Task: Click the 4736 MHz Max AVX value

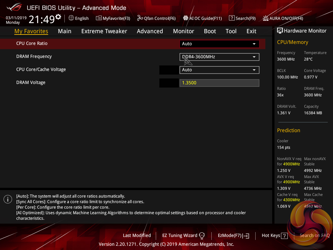Action: pyautogui.click(x=313, y=188)
